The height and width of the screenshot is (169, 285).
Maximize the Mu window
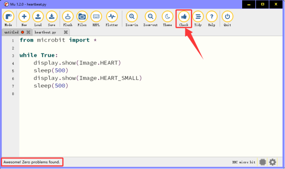point(262,4)
